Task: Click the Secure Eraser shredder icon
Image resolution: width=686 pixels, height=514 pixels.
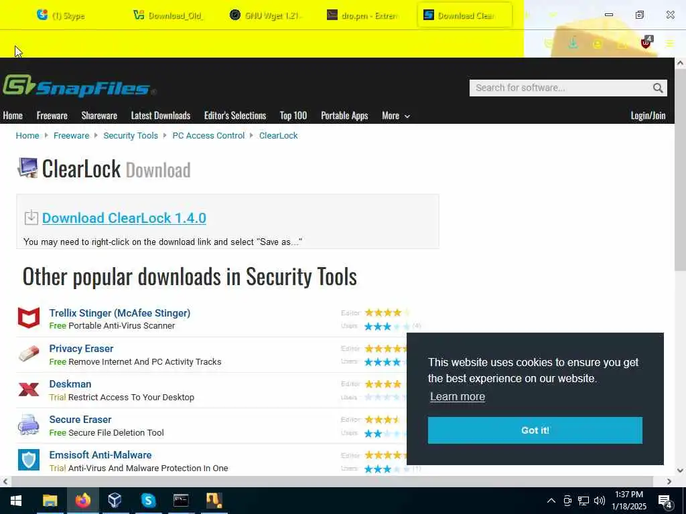Action: click(28, 424)
